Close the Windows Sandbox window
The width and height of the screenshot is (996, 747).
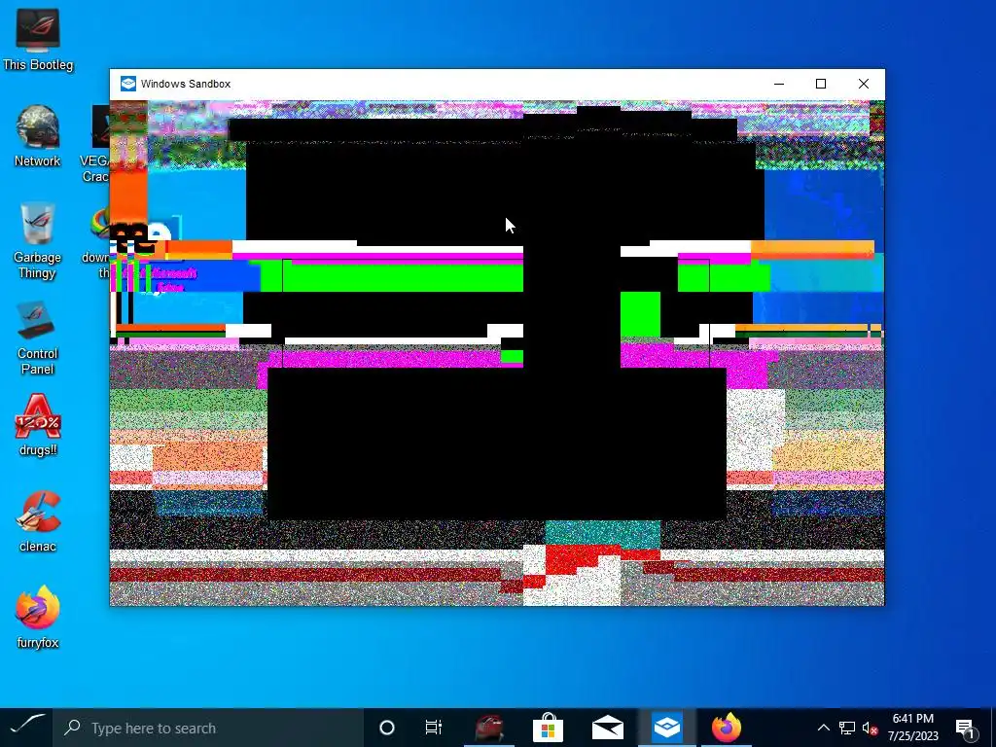pos(864,84)
